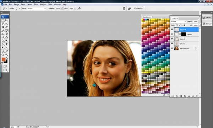Select the Rectangular Marquee tool
213x128 pixels.
point(3,20)
